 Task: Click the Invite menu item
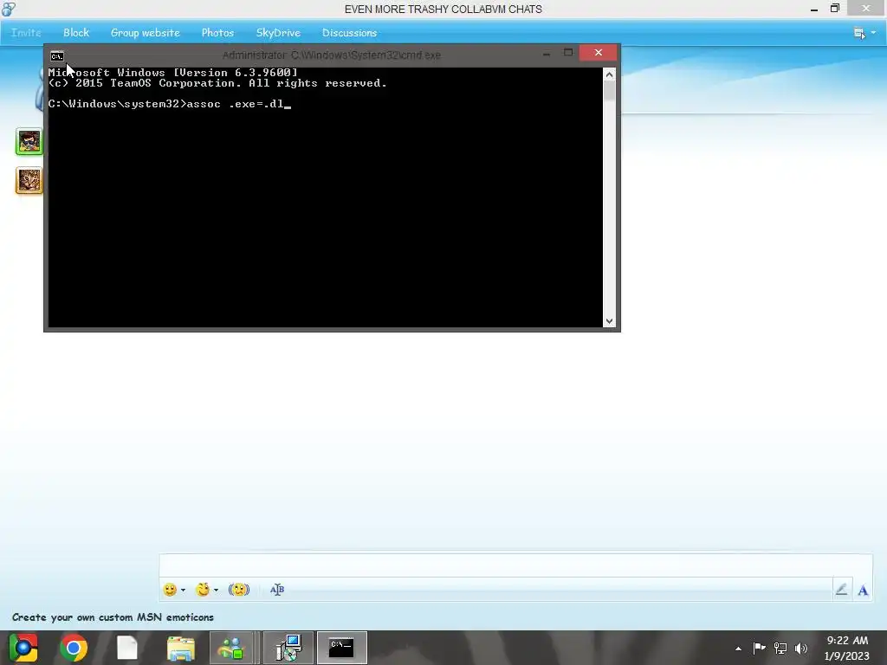(26, 33)
